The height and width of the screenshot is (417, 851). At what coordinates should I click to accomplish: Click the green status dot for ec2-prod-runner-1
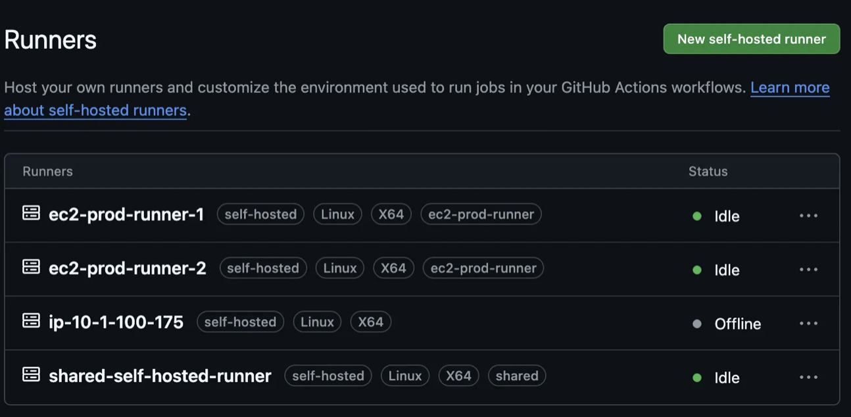tap(697, 216)
